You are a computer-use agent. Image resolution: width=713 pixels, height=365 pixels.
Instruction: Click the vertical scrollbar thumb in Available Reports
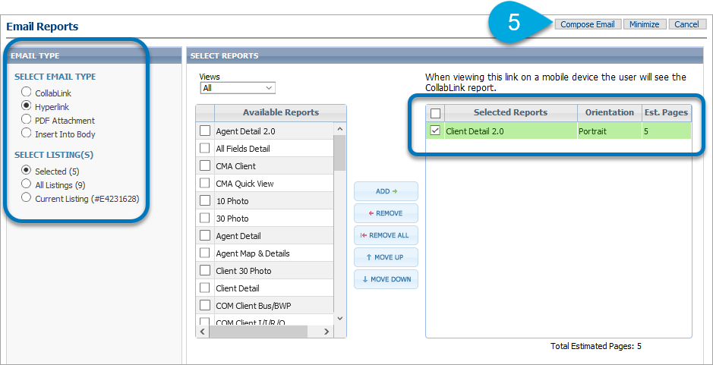[x=339, y=153]
